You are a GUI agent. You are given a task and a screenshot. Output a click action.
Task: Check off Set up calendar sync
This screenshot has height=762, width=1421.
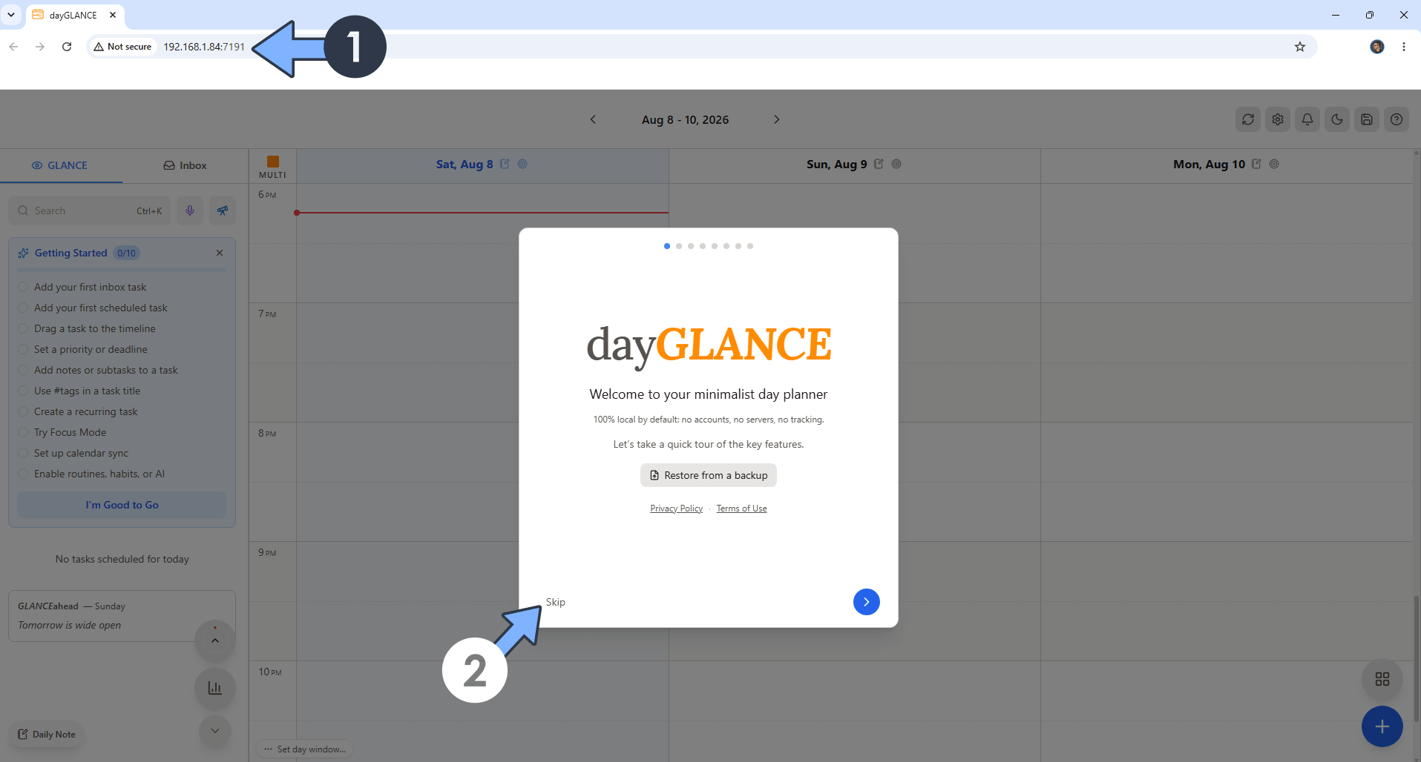coord(23,453)
